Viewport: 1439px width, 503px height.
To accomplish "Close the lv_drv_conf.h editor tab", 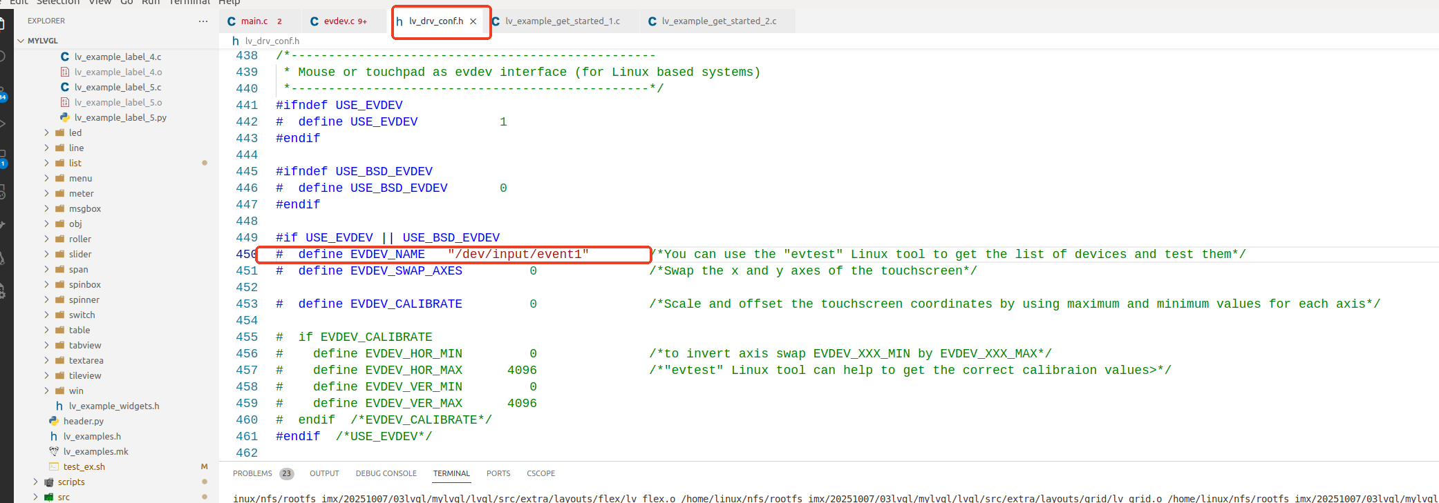I will [473, 21].
